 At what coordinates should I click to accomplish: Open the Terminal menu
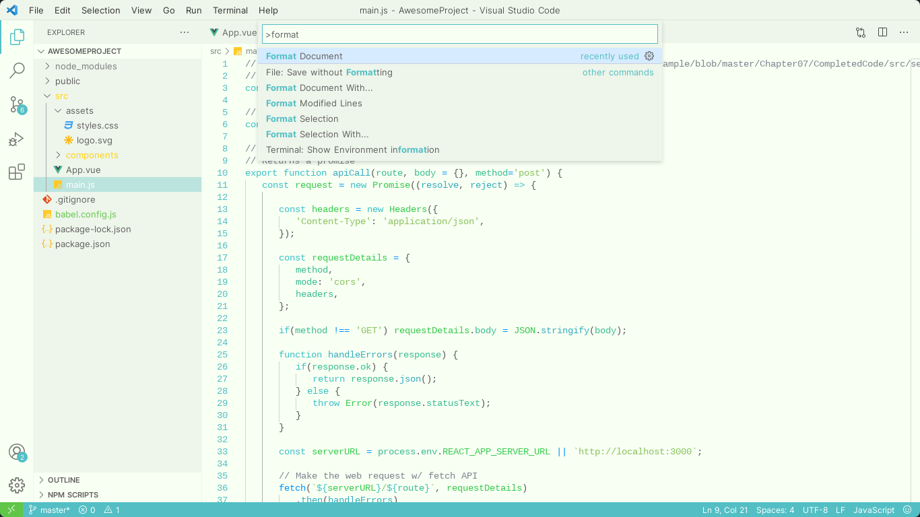[x=230, y=10]
